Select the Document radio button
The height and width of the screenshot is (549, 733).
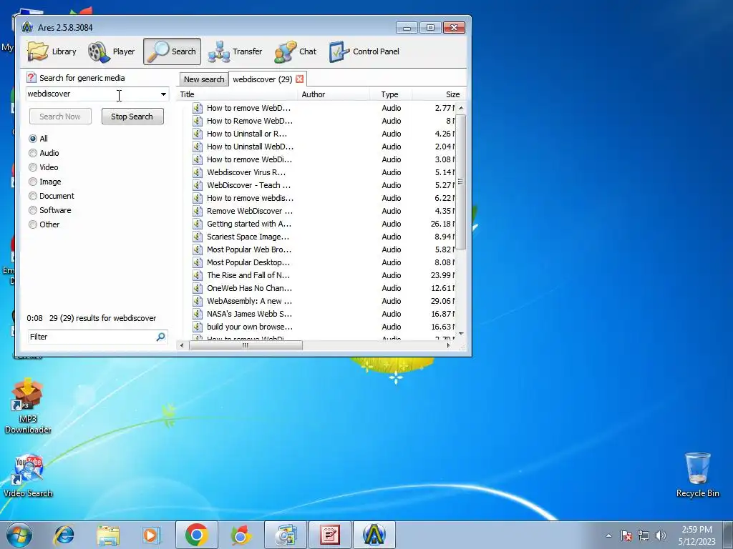[x=33, y=196]
